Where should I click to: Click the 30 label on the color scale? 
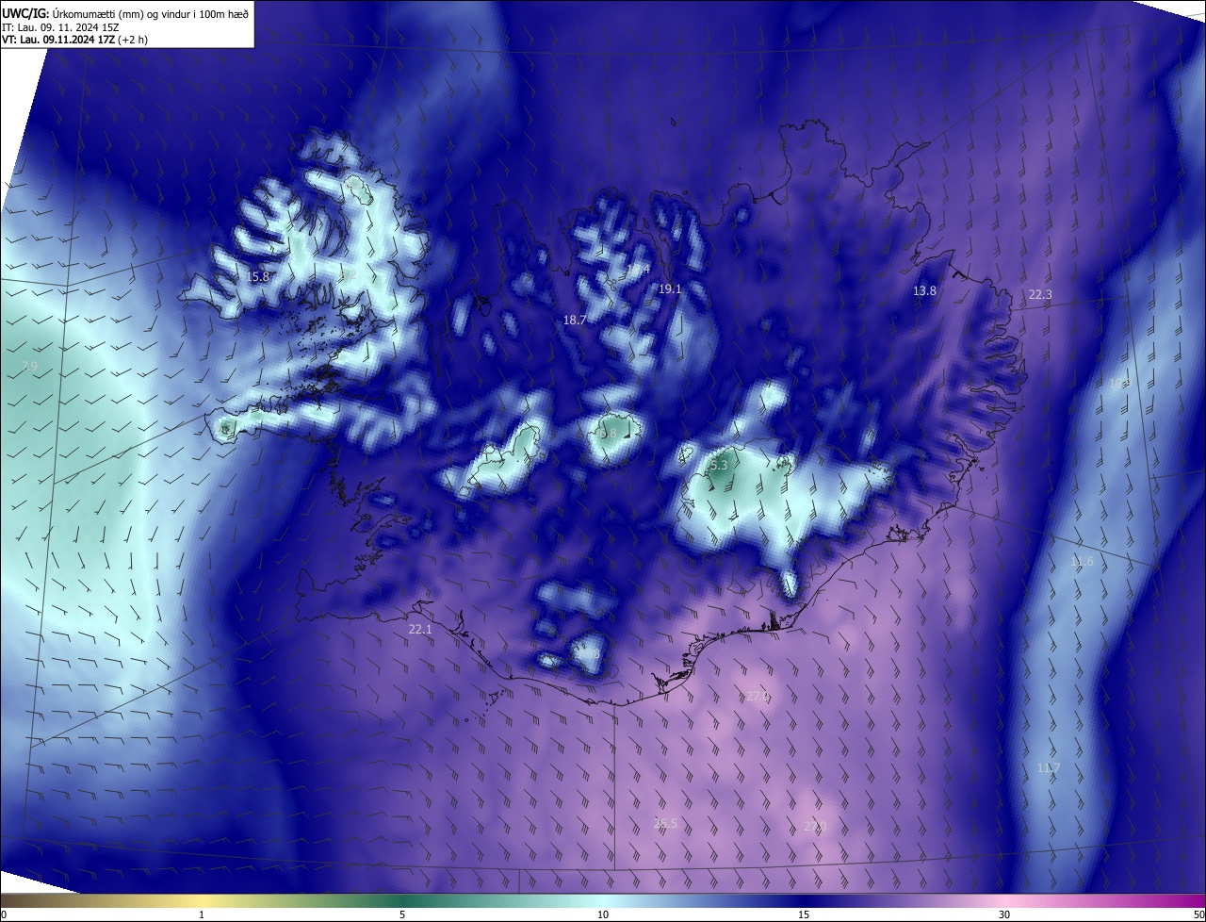(1004, 914)
